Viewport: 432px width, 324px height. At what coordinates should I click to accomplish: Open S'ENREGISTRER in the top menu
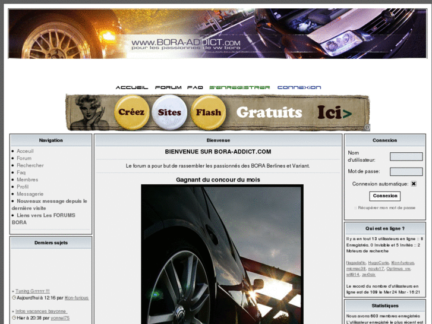pyautogui.click(x=239, y=87)
